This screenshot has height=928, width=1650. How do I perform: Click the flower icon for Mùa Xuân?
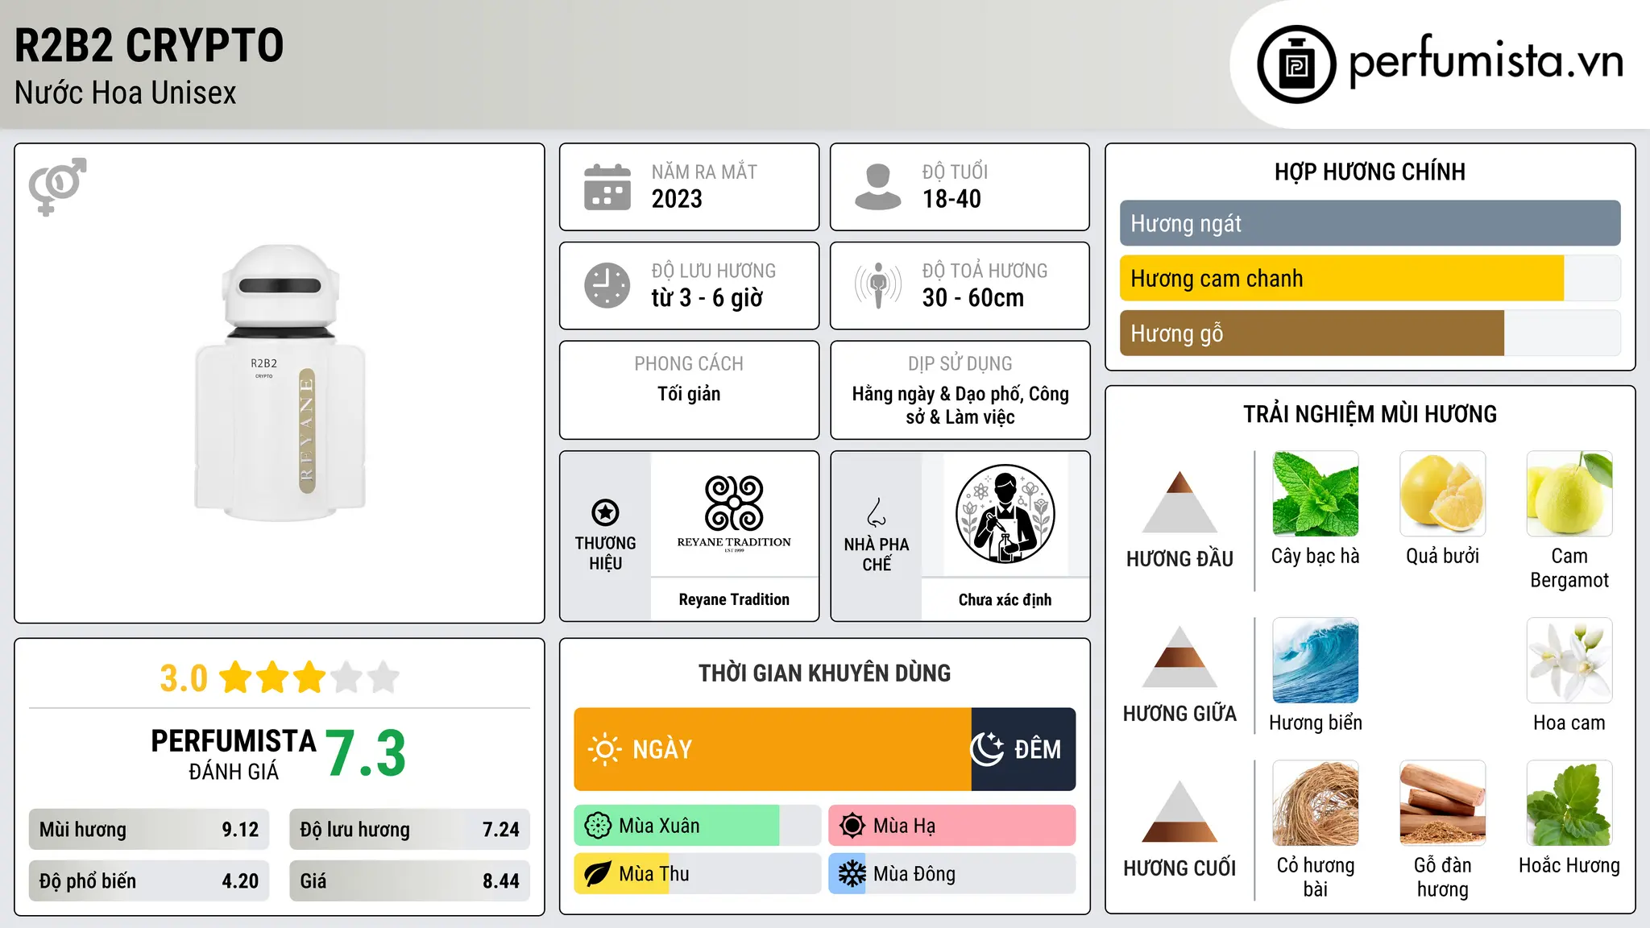598,826
